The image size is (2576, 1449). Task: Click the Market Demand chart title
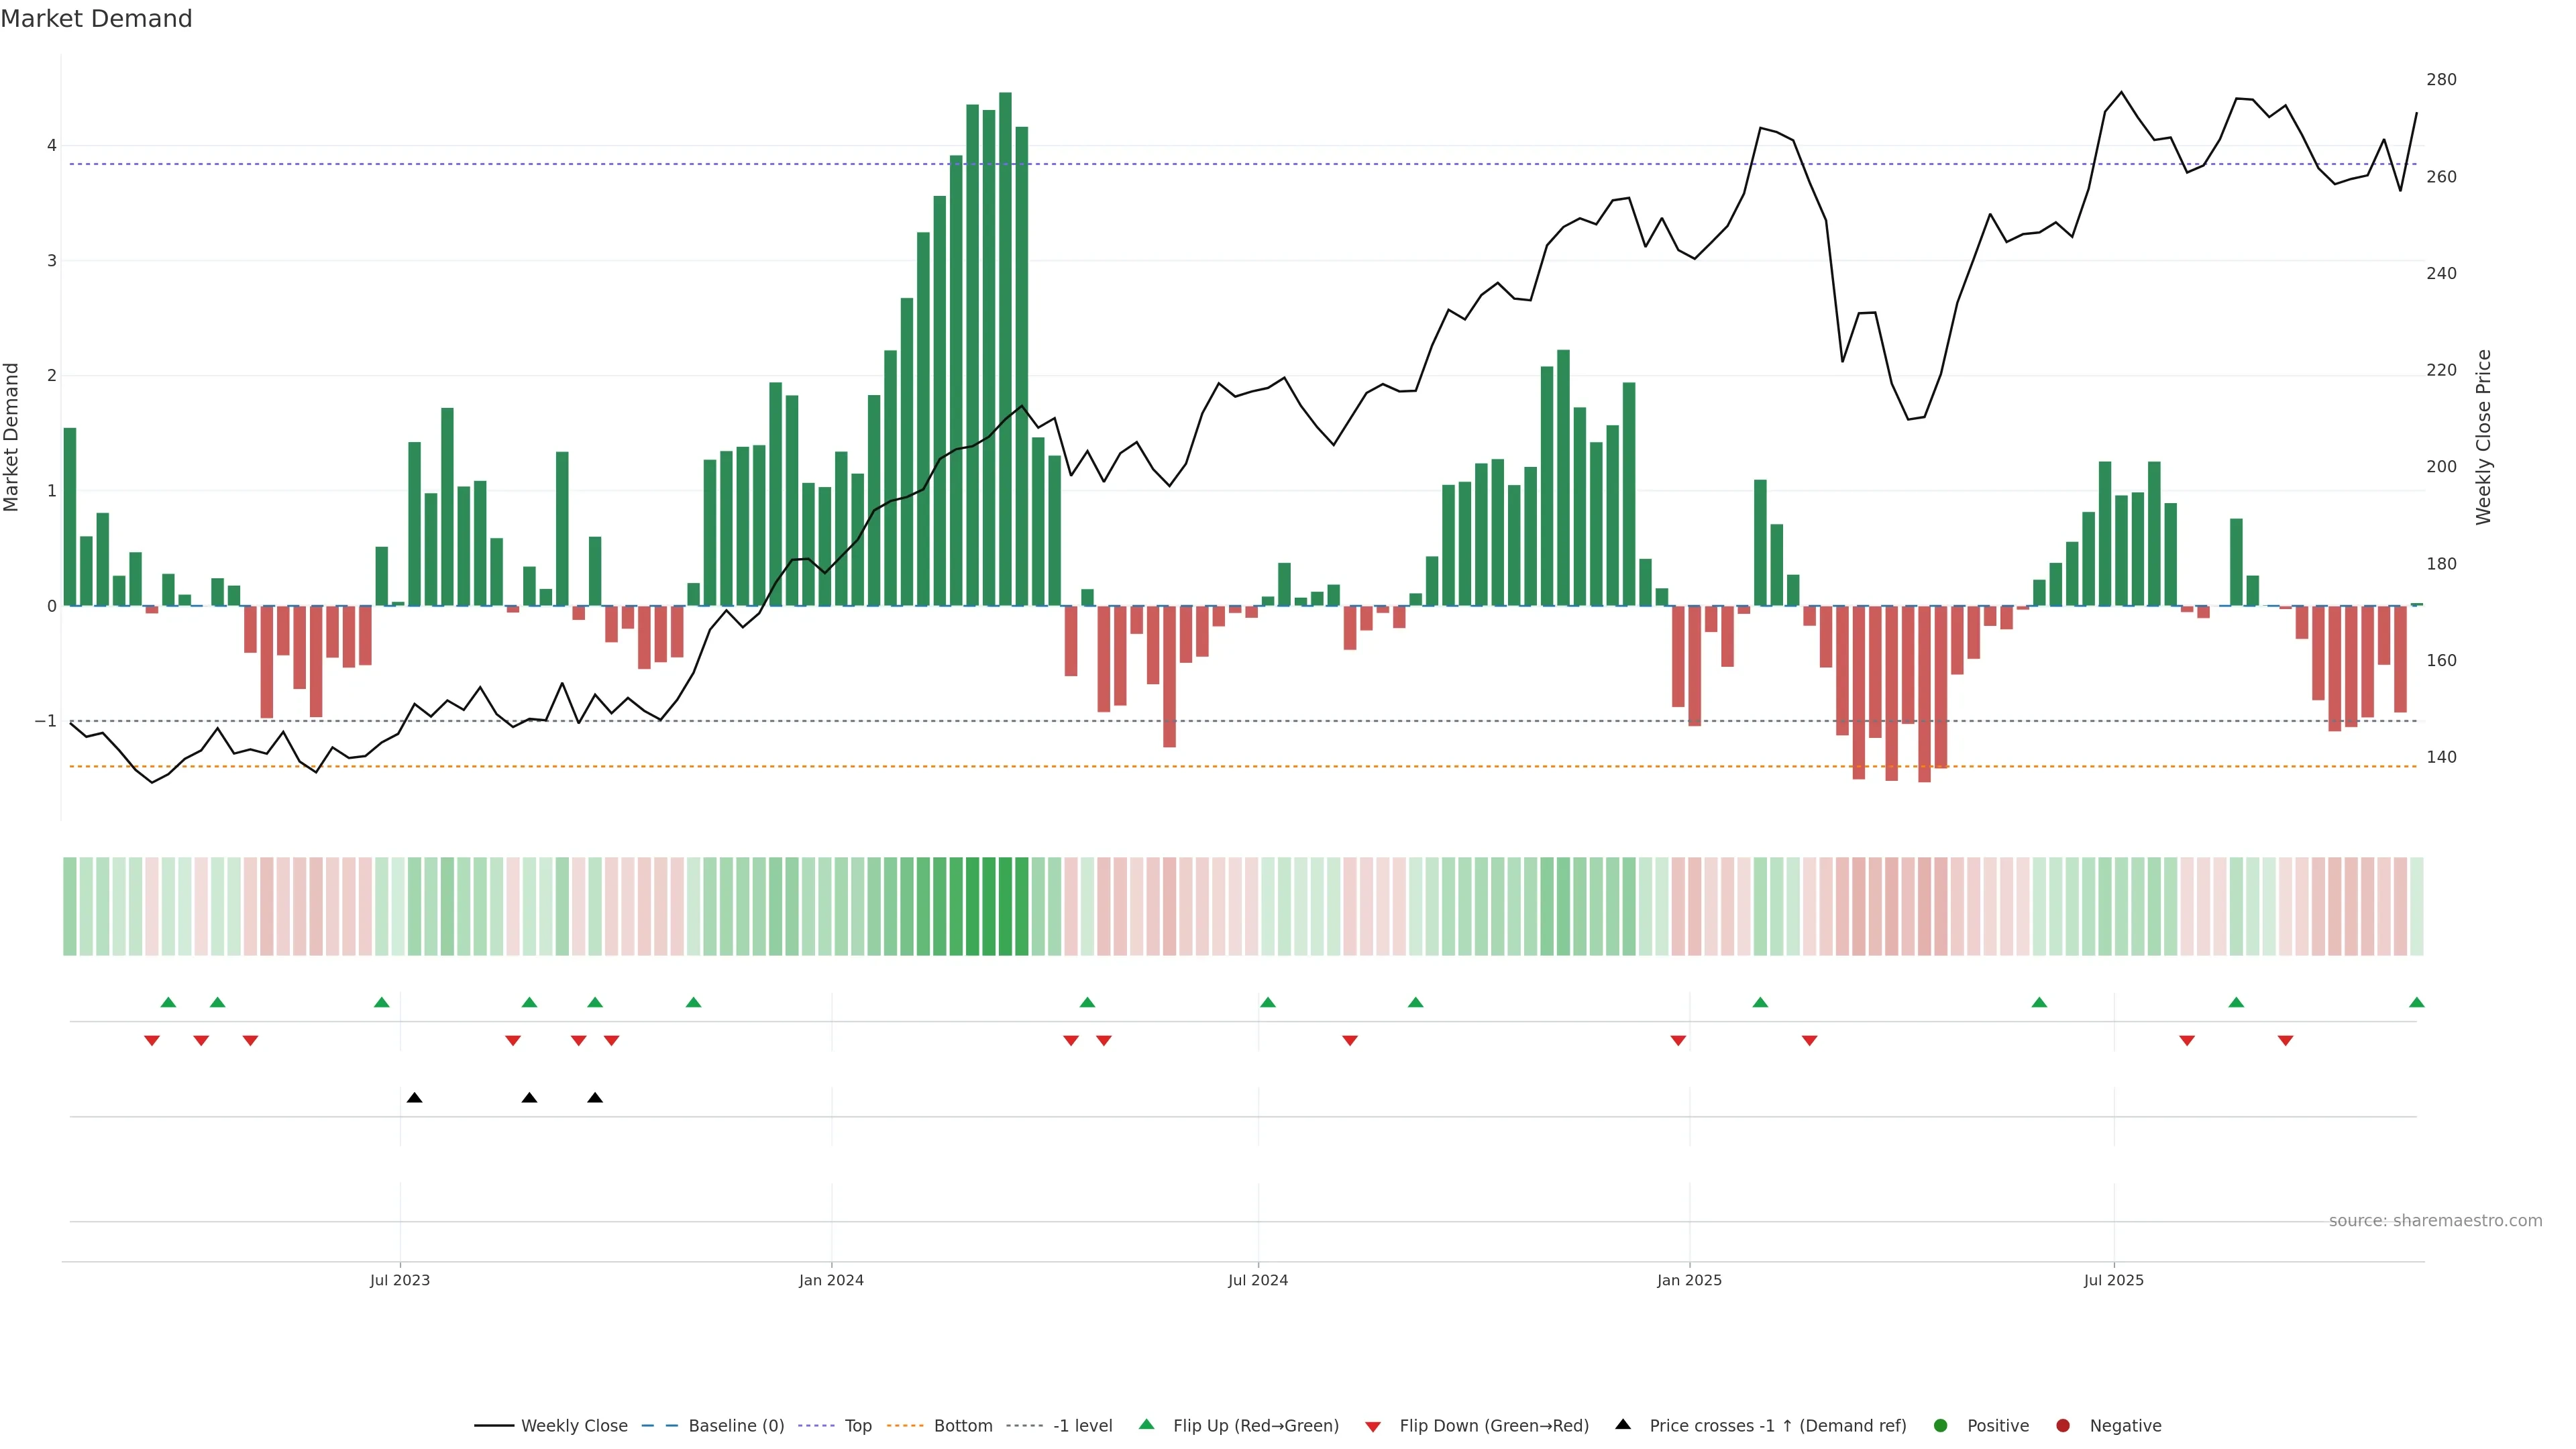click(96, 19)
